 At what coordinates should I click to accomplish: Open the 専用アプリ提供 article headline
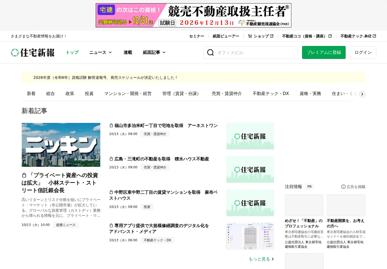pos(159,229)
